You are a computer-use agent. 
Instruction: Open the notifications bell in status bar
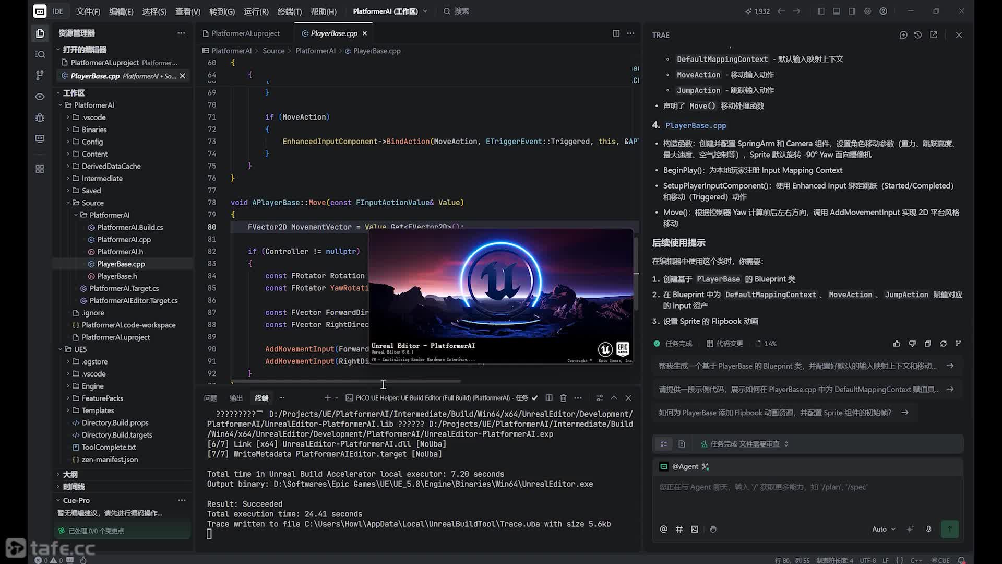(961, 560)
